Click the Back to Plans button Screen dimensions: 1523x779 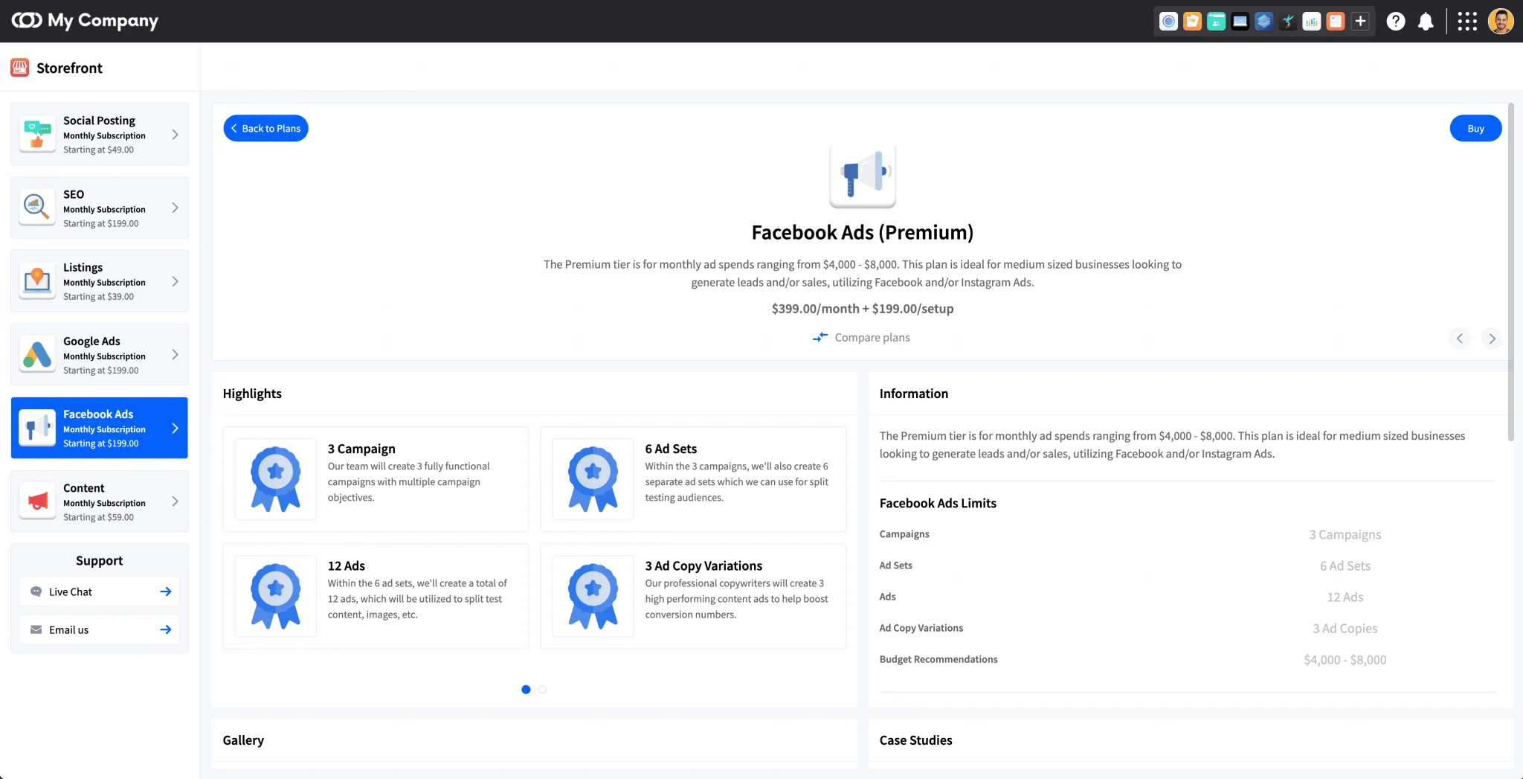click(265, 129)
